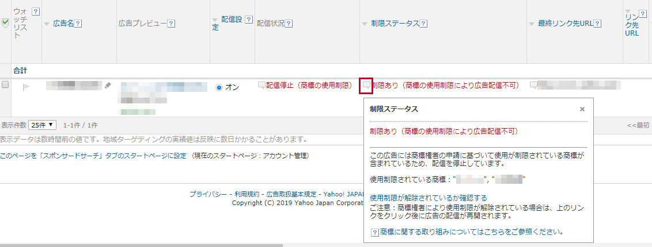Open the help icon next to 制限ステータス header
Viewport: 652px width, 247px height.
[x=423, y=24]
